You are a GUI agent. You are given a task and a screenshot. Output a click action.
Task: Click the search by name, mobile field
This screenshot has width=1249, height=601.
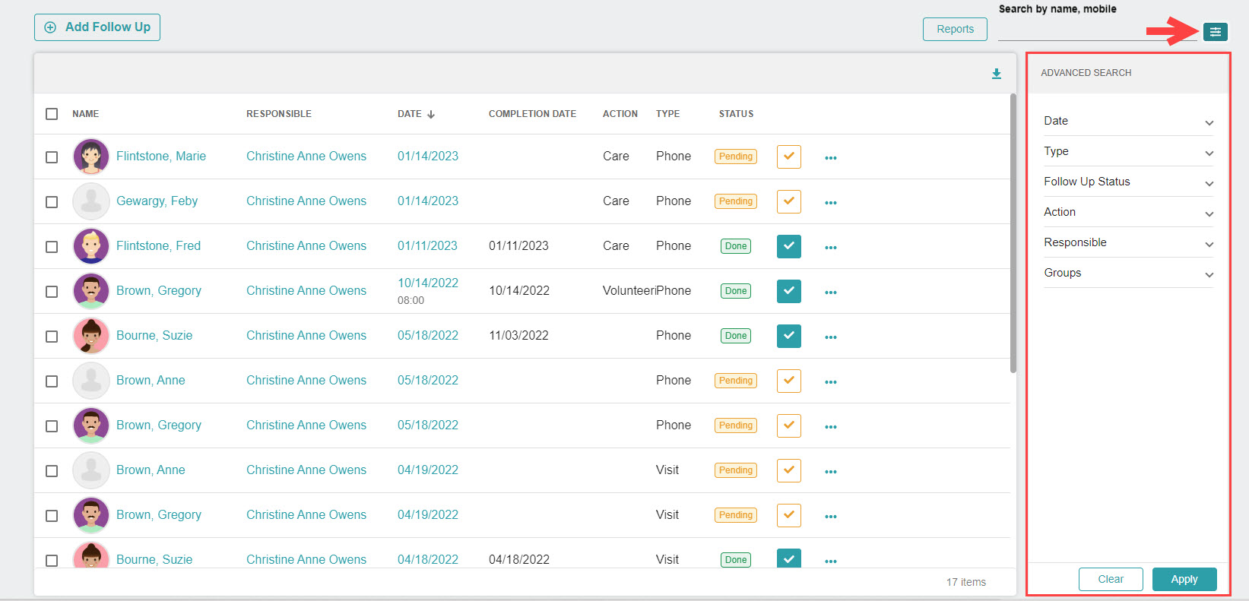[1095, 31]
